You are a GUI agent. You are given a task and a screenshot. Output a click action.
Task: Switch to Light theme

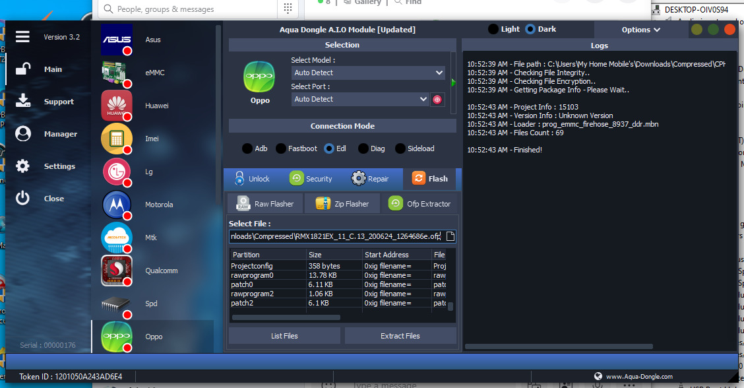pos(504,29)
